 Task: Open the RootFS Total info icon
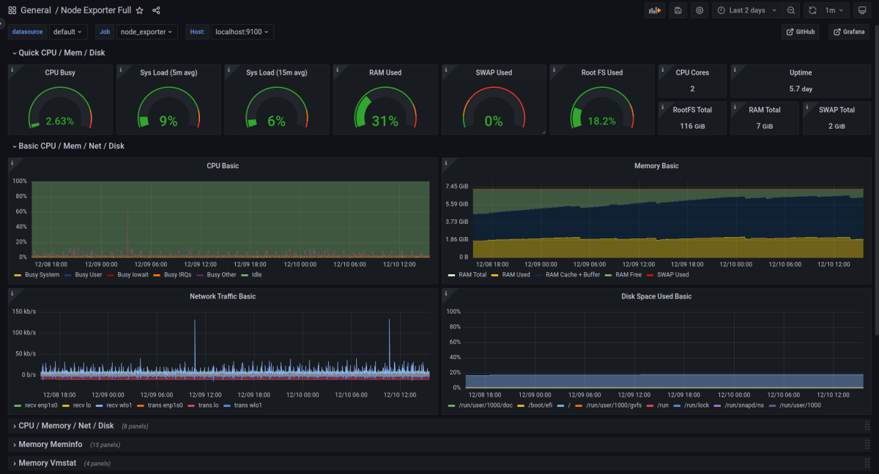(x=663, y=107)
